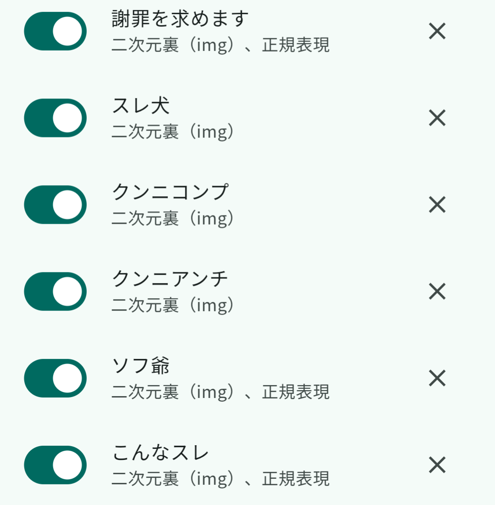Switch off the クンニアンチ toggle

(55, 292)
